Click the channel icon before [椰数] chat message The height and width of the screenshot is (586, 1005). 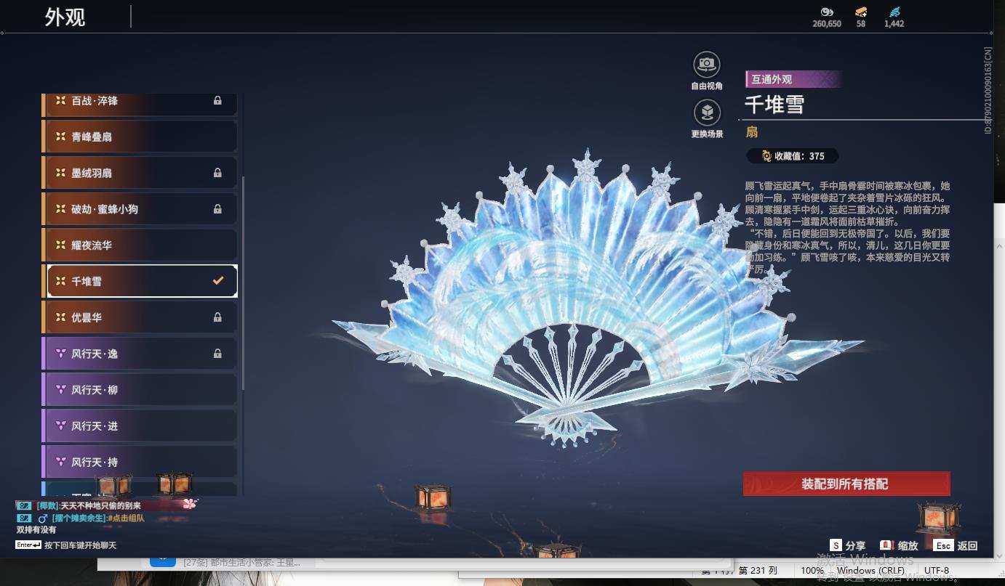(24, 505)
